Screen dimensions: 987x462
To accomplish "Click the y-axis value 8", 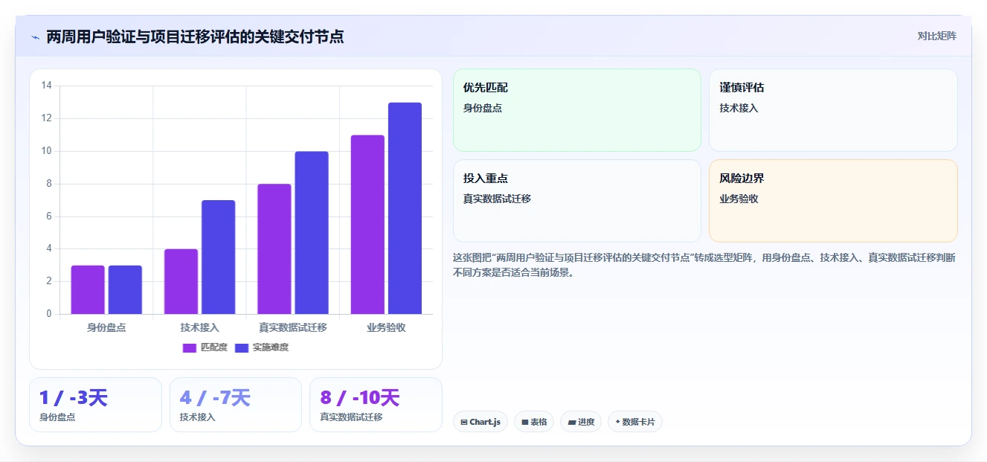I will pyautogui.click(x=49, y=184).
